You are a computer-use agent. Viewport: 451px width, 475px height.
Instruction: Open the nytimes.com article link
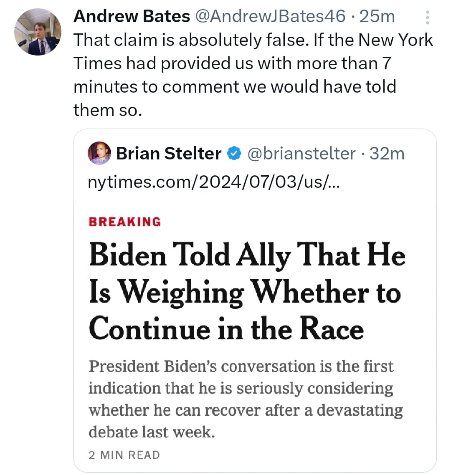(x=214, y=182)
